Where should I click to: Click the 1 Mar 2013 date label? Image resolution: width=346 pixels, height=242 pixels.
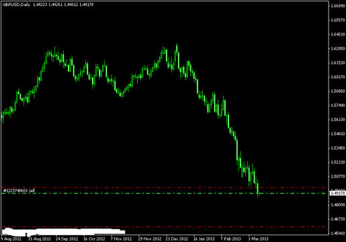pos(258,239)
